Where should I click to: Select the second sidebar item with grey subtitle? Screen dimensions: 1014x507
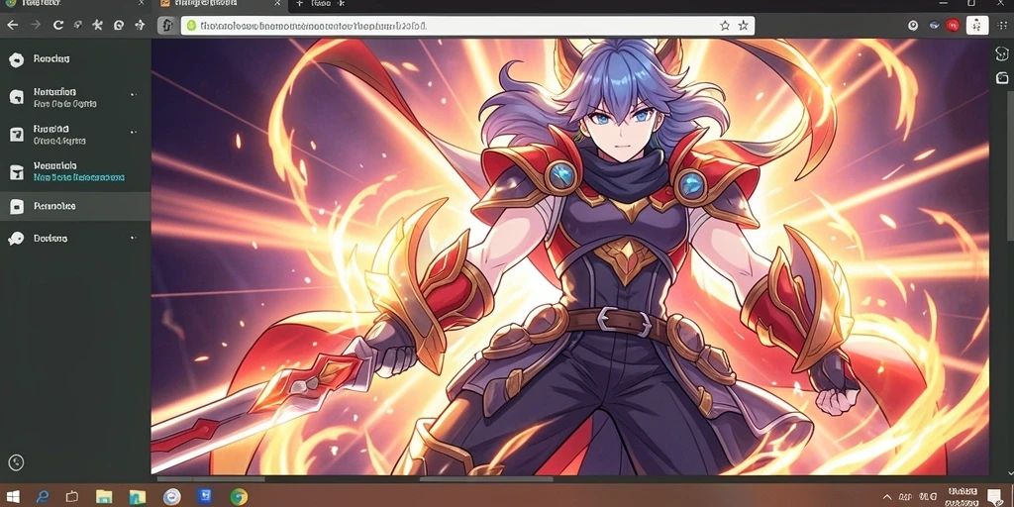coord(75,97)
